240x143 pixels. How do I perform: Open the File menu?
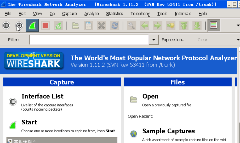[x=8, y=14]
